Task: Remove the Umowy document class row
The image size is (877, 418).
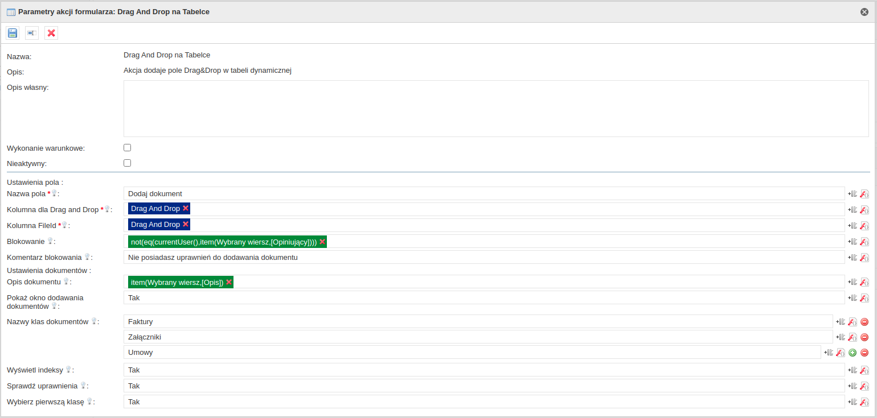Action: pos(864,352)
